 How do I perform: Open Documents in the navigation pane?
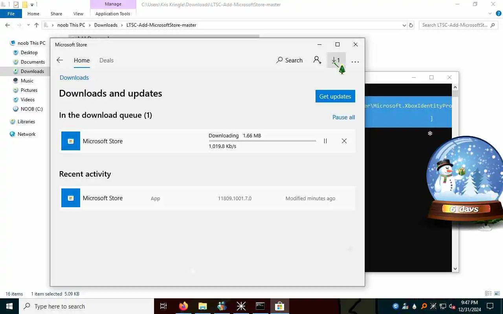coord(33,62)
